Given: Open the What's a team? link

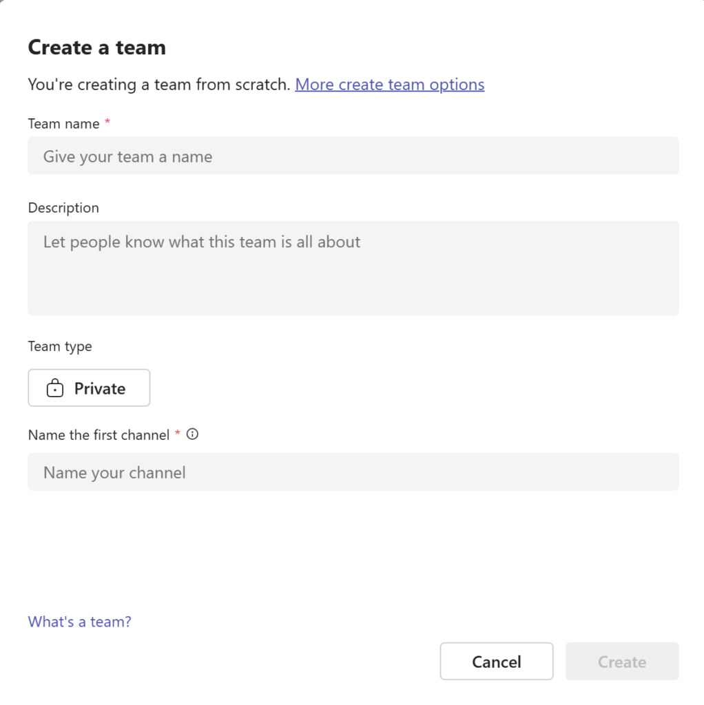Looking at the screenshot, I should click(x=80, y=622).
